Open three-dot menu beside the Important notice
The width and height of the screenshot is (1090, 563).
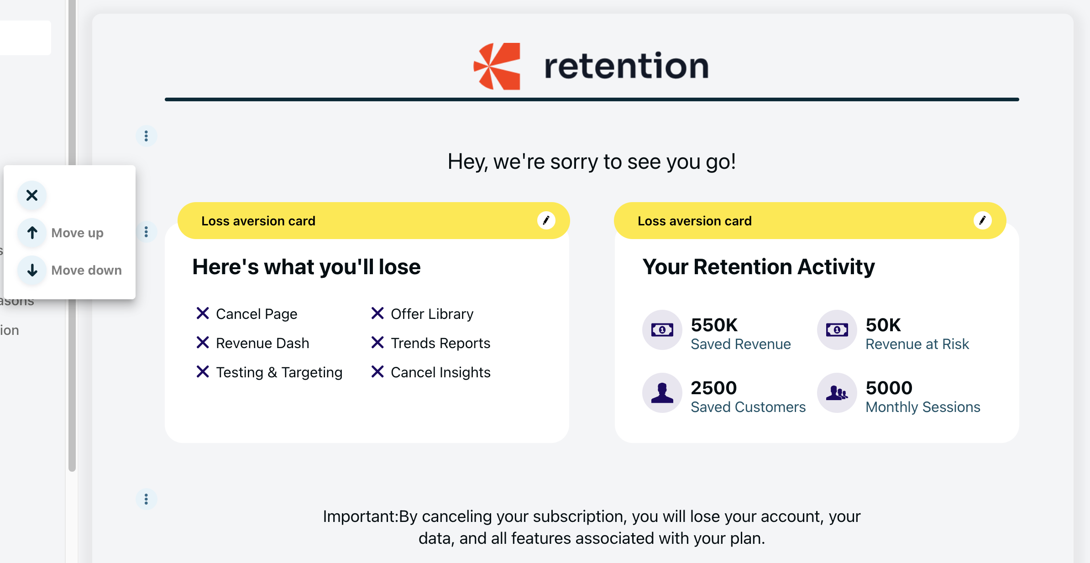(146, 499)
